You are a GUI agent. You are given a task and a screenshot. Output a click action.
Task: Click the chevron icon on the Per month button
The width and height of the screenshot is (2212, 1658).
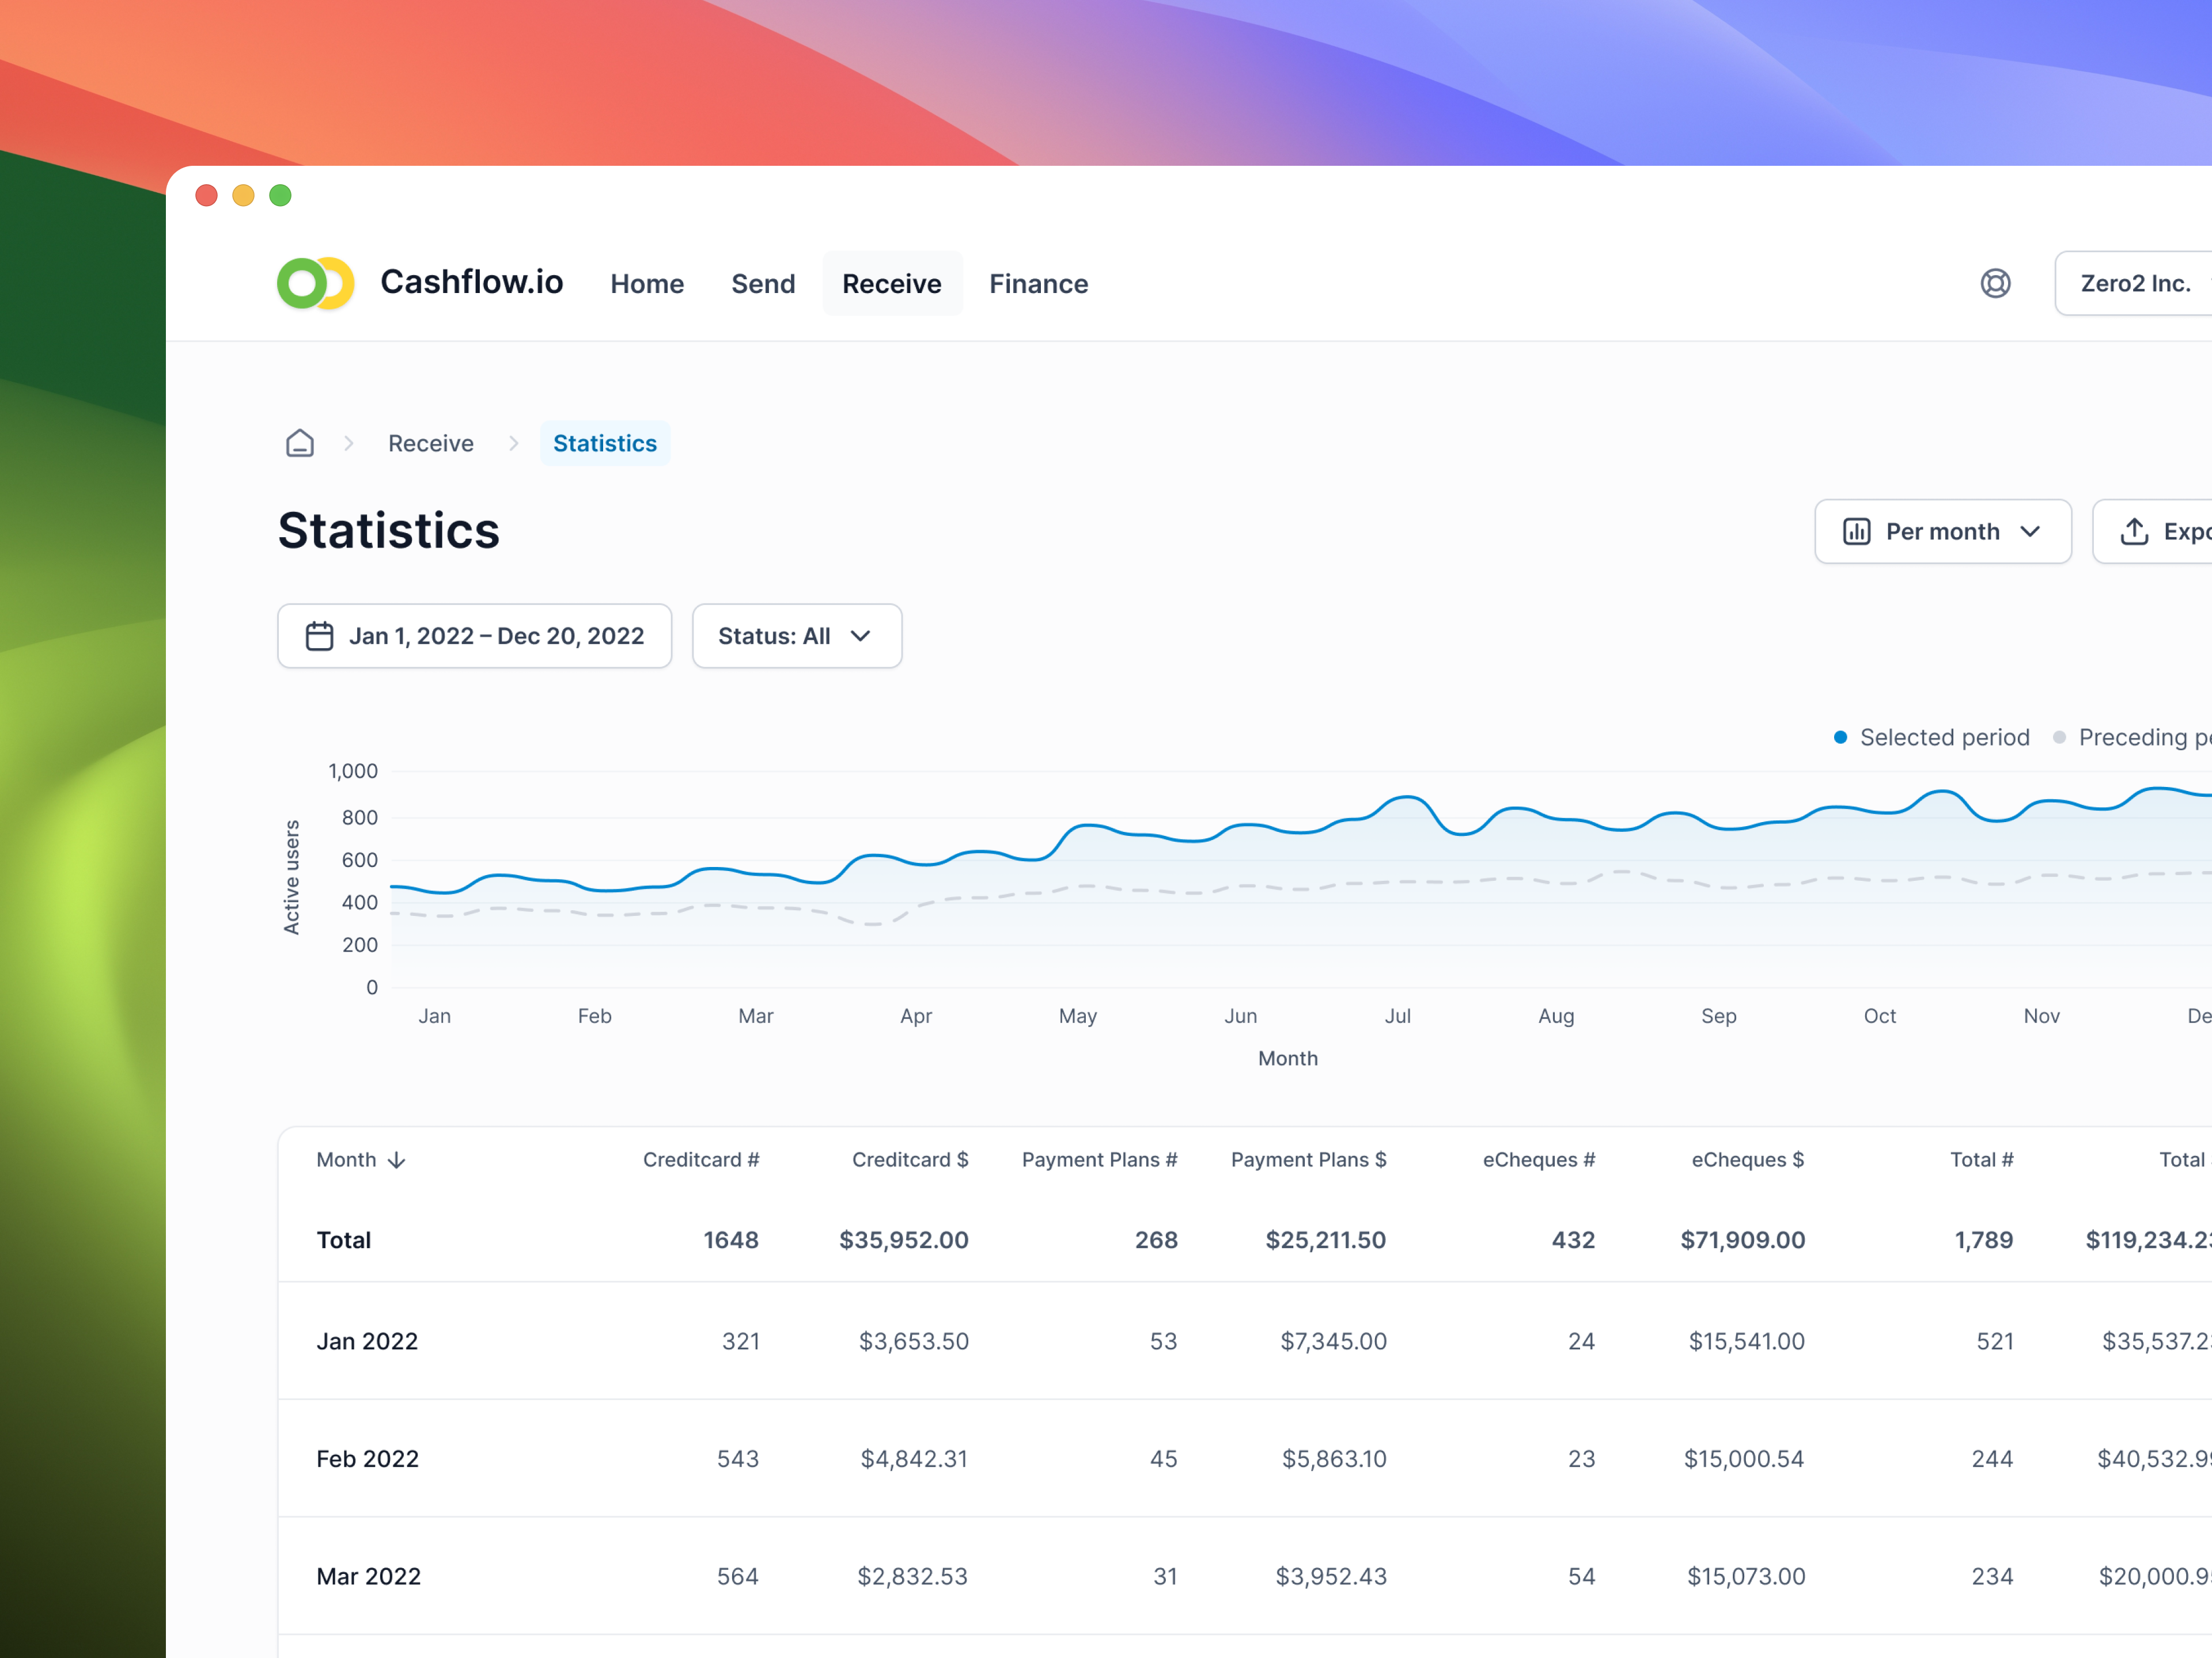2030,532
